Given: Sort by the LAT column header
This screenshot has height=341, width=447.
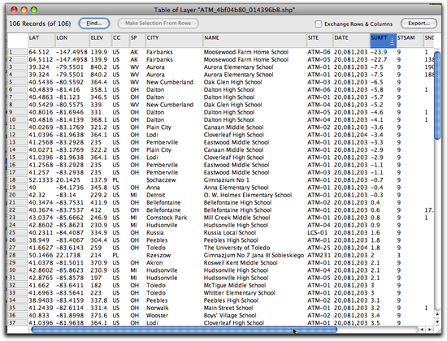Looking at the screenshot, I should tap(41, 40).
